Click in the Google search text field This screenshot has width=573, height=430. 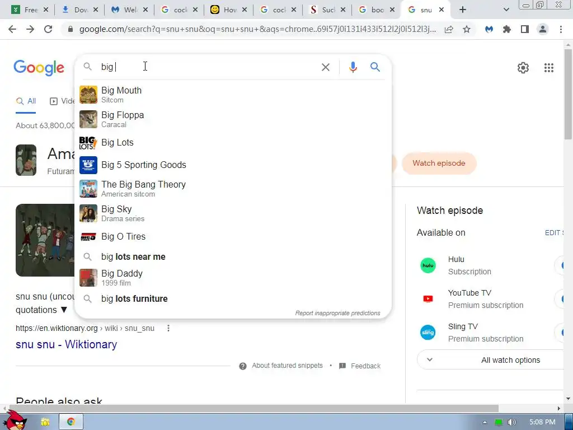(207, 67)
